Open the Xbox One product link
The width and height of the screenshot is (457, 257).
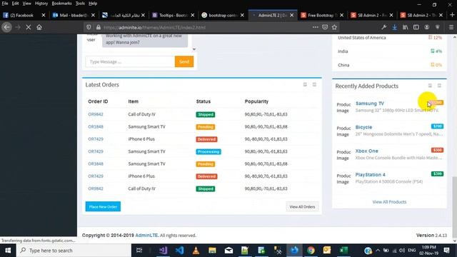366,151
